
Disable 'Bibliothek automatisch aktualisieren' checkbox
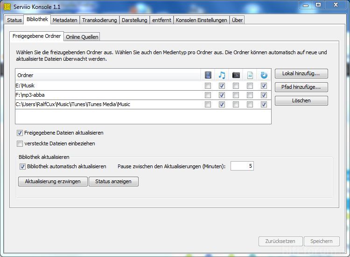22,166
